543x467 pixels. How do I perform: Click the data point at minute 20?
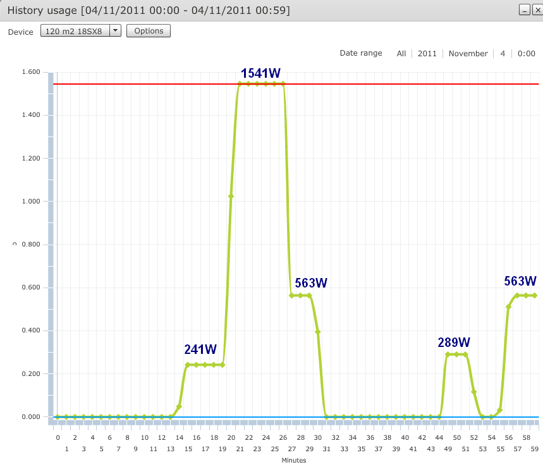[231, 197]
